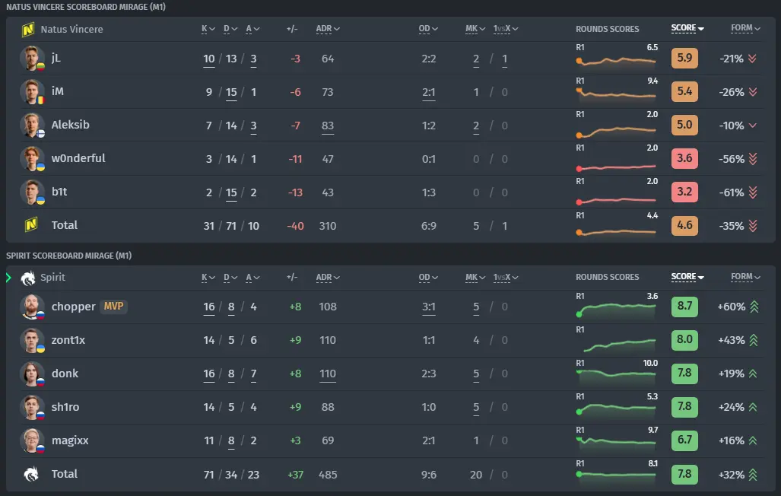
Task: Click jL's 5.9 score badge
Action: (684, 58)
